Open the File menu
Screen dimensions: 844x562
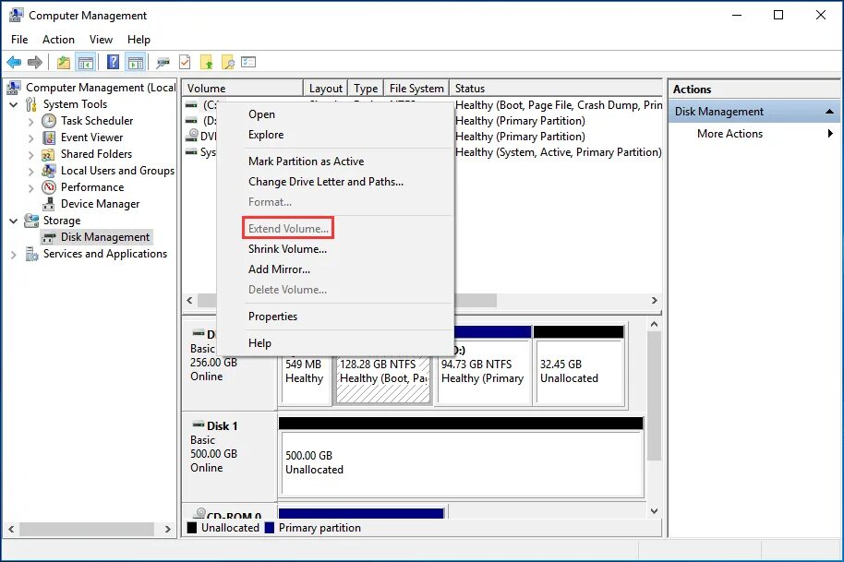pyautogui.click(x=19, y=40)
